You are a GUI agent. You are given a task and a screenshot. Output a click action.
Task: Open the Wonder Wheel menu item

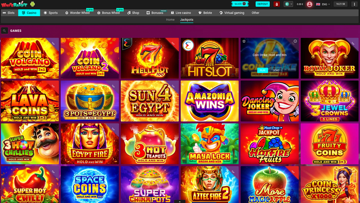pyautogui.click(x=78, y=13)
